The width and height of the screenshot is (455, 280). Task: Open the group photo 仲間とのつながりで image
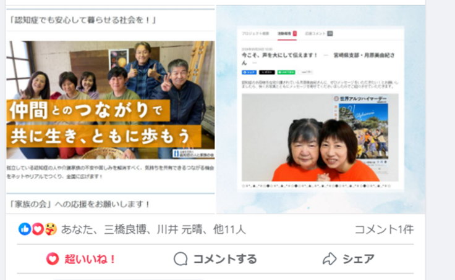pyautogui.click(x=111, y=100)
